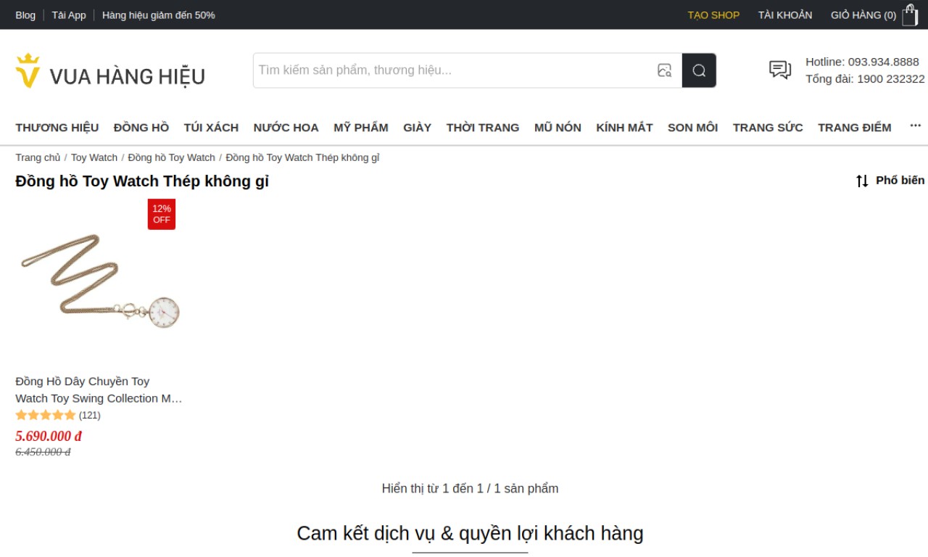Open TÀI KHOẢN account link
Screen dimensions: 928x557
pos(785,15)
